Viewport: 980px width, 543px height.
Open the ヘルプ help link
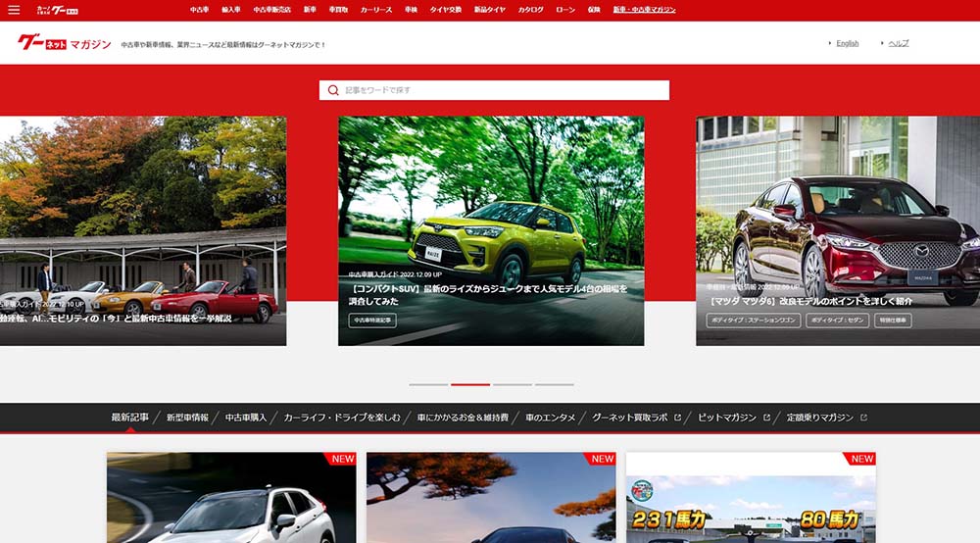point(898,43)
